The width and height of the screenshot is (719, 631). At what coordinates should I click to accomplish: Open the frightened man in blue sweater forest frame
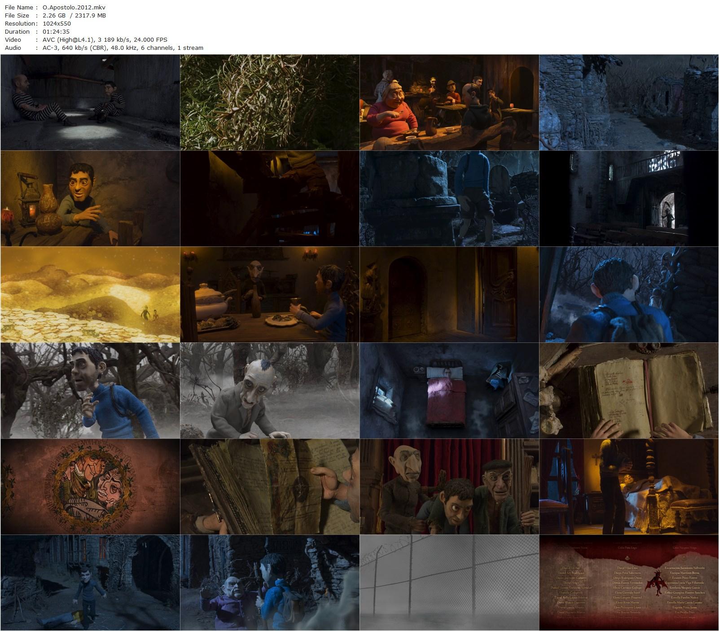click(x=90, y=390)
